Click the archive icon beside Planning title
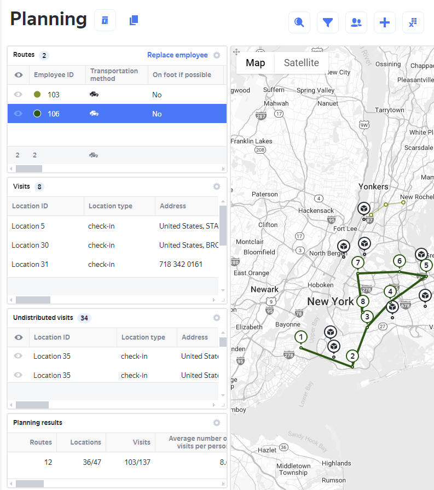 (105, 20)
